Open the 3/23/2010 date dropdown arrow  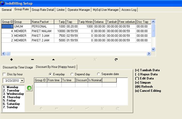coord(22,80)
